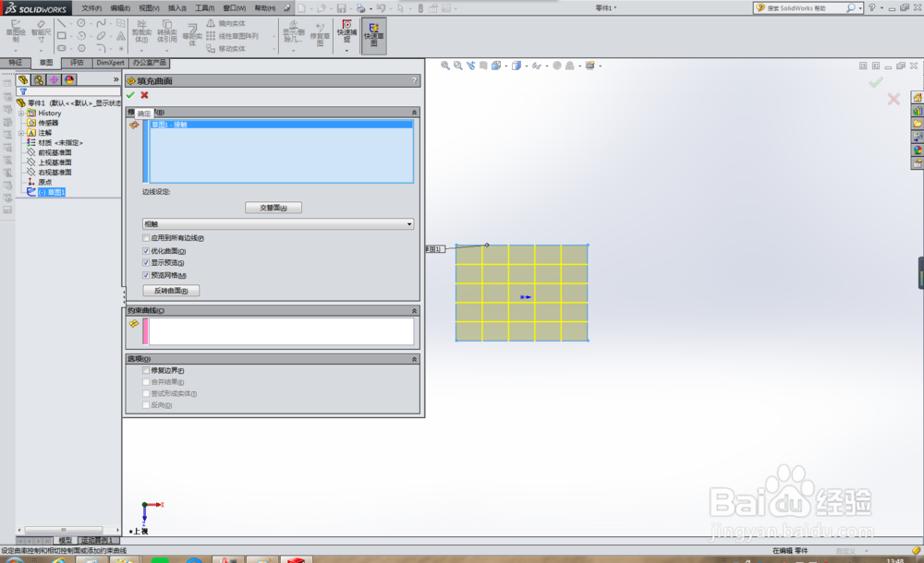The height and width of the screenshot is (563, 924).
Task: Open the 文件 menu
Action: 91,8
